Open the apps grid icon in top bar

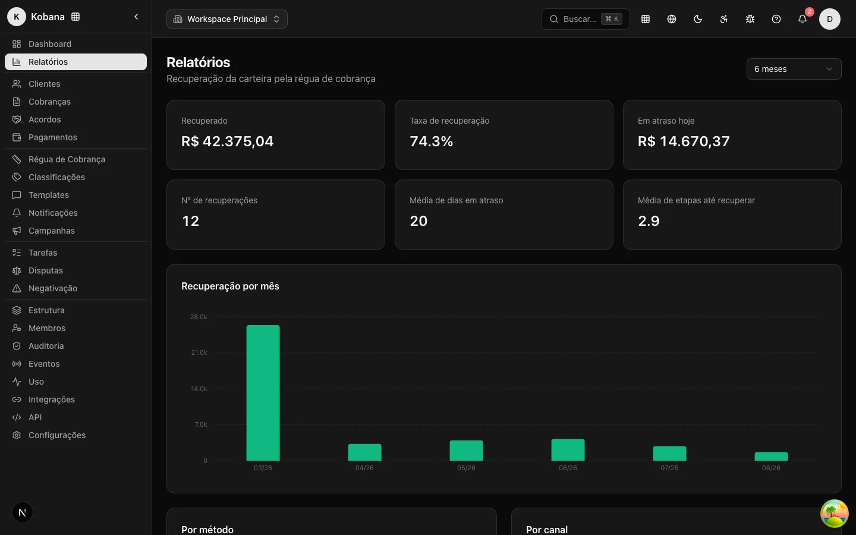point(646,19)
